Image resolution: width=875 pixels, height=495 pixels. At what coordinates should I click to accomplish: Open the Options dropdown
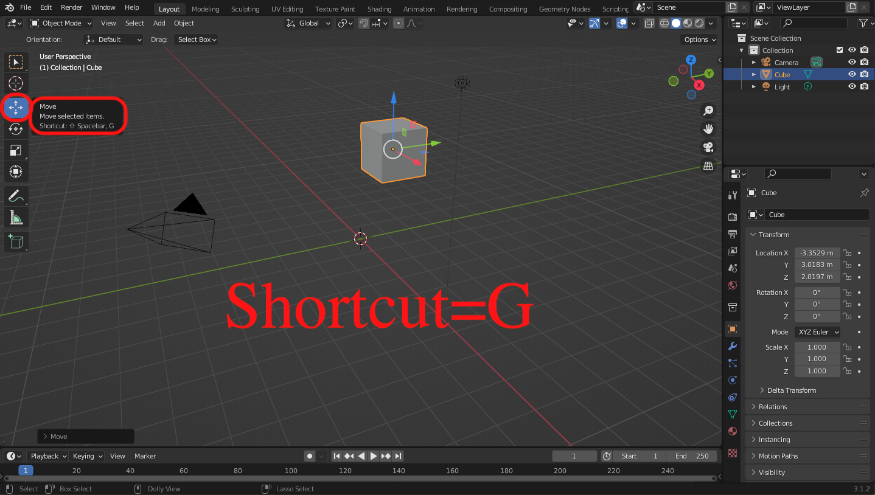pyautogui.click(x=699, y=40)
